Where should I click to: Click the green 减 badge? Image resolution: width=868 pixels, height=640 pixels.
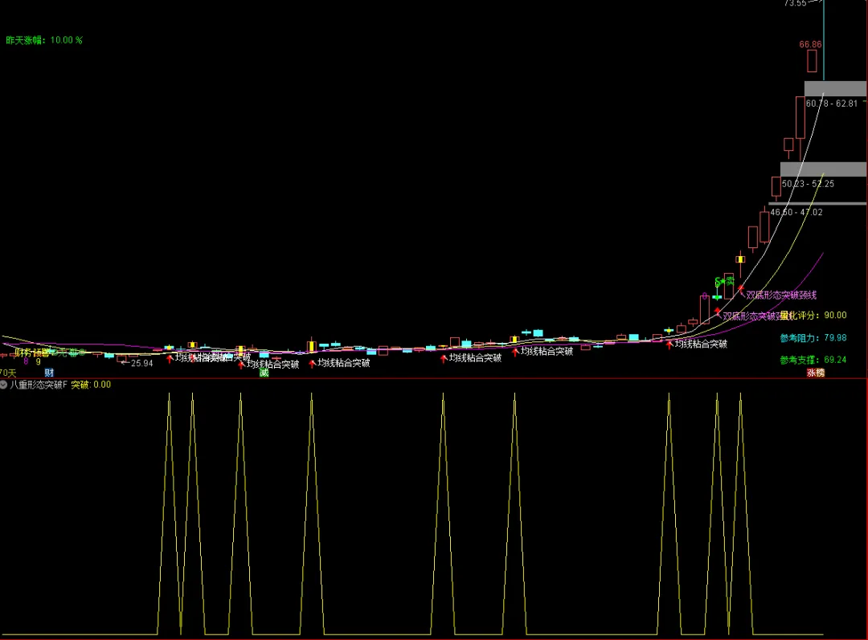click(x=264, y=373)
